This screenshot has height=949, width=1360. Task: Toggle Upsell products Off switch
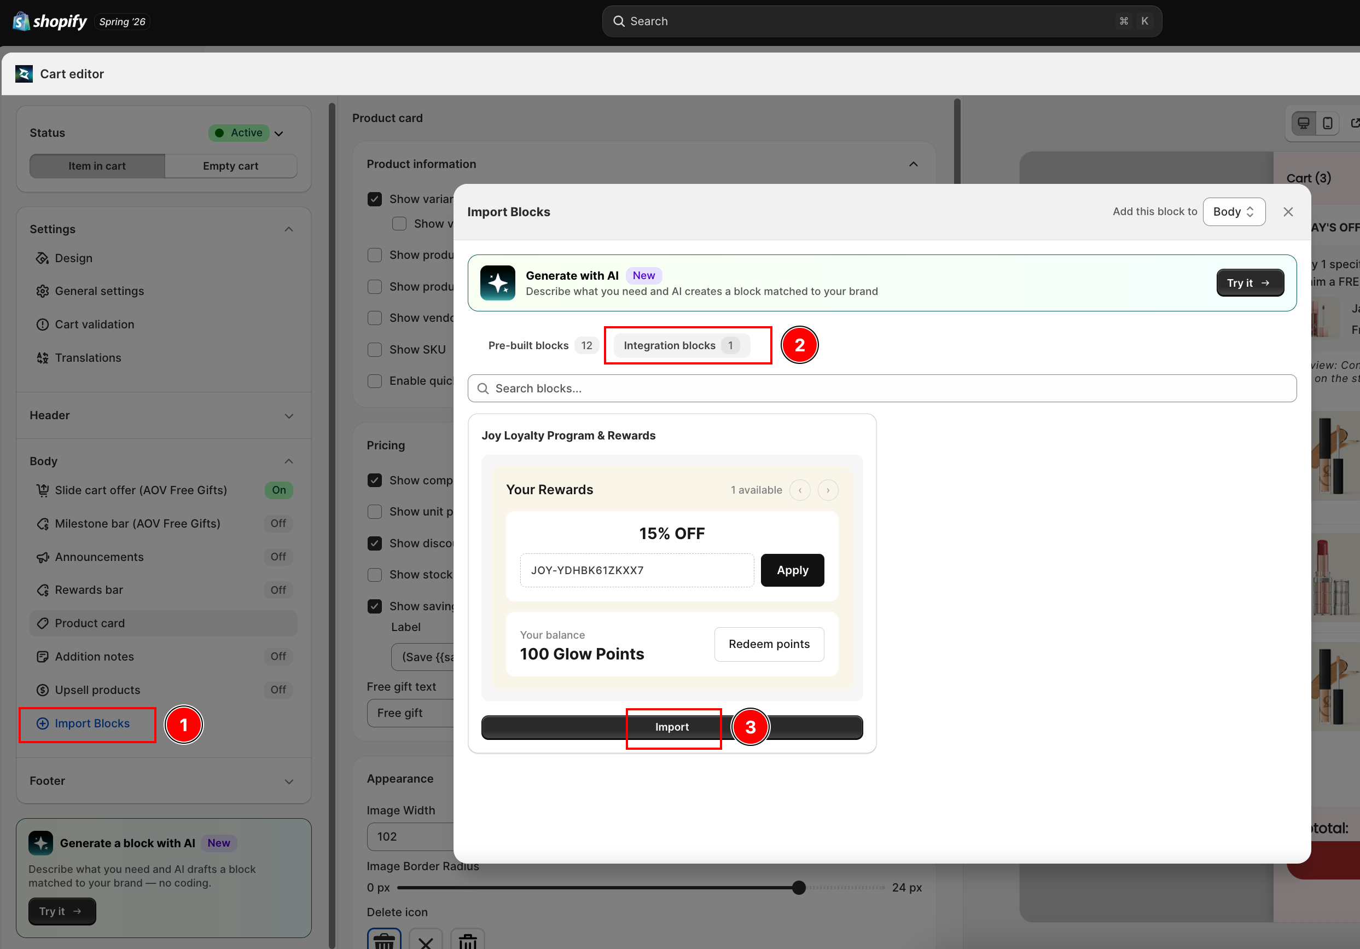278,690
